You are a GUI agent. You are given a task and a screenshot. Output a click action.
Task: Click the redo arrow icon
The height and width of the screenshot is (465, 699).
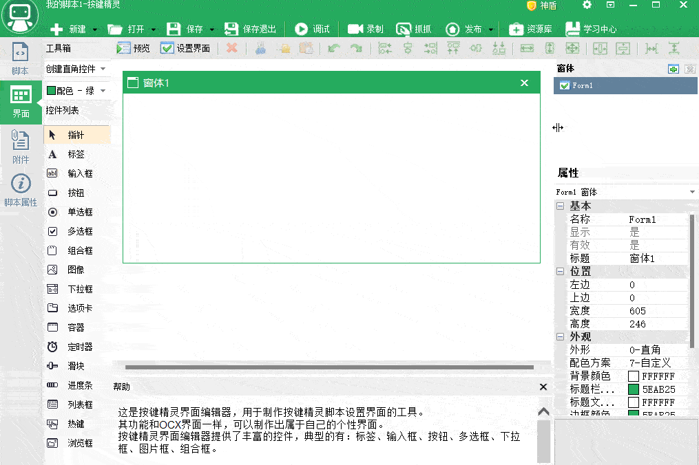point(356,48)
